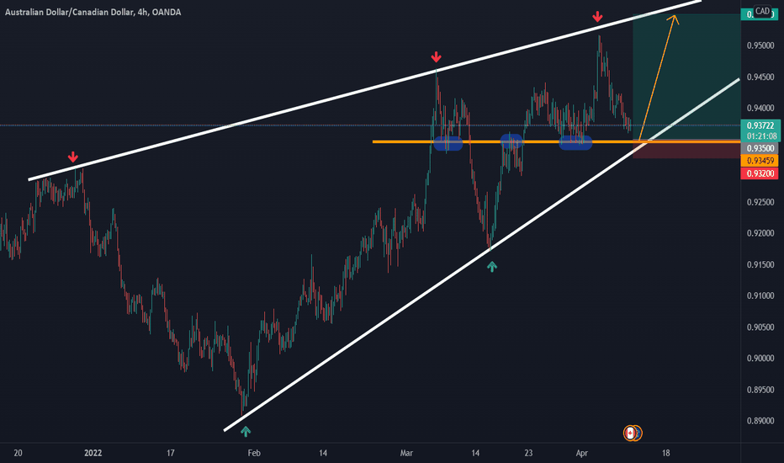Click the 4h interval in chart title
Screen dimensions: 784x463
(142, 12)
